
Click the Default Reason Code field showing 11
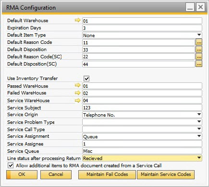[139, 42]
